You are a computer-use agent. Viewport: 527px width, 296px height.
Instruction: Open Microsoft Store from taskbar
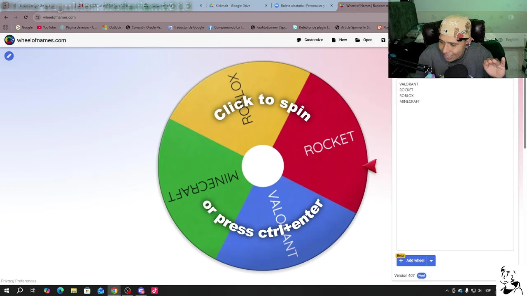tap(87, 291)
